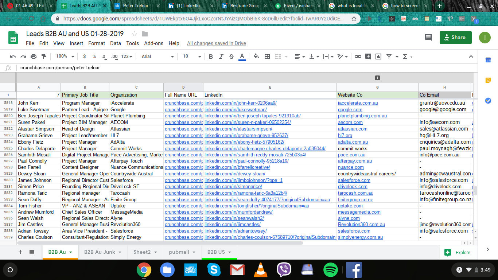Open the all sheets list icon
498x280 pixels.
pos(32,252)
